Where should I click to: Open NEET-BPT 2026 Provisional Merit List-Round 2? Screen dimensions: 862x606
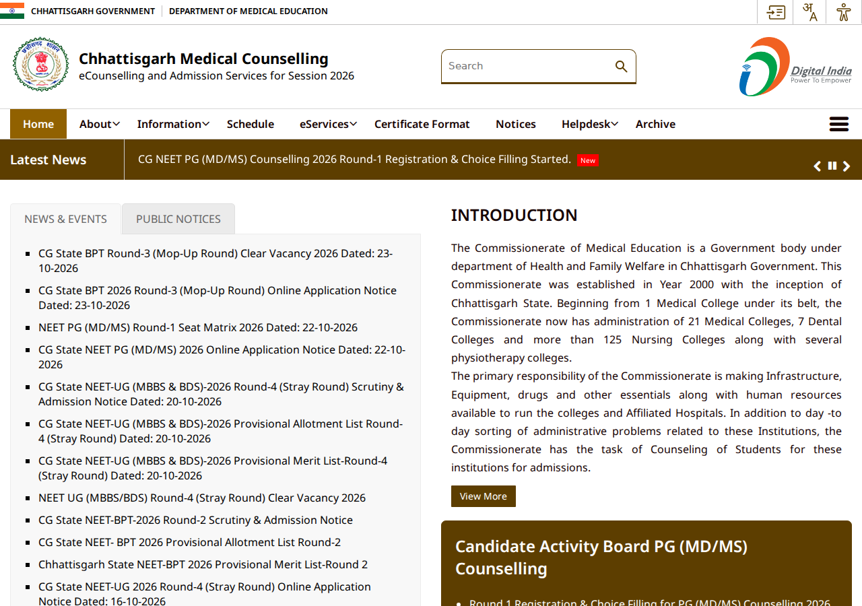203,564
